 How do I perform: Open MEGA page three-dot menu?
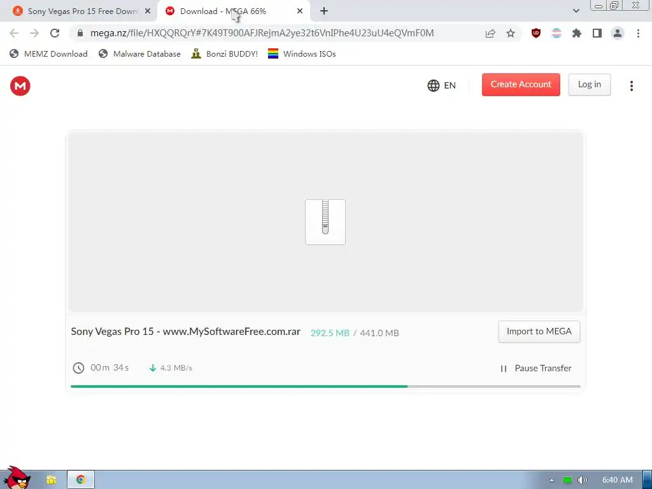coord(631,86)
